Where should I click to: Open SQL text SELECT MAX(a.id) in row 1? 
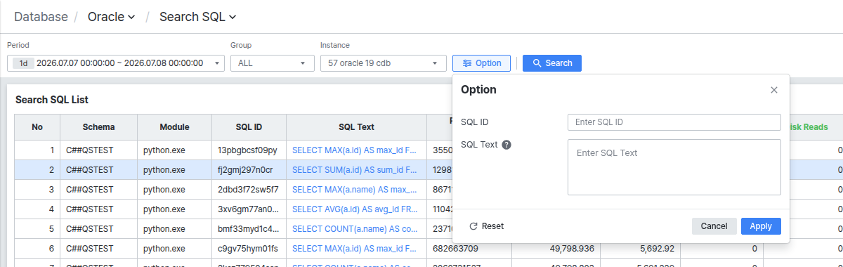(354, 150)
